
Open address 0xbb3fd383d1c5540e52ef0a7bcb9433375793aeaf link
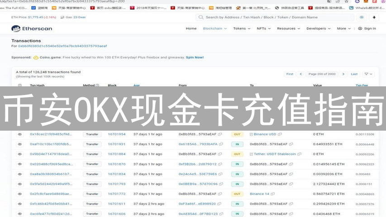62,46
